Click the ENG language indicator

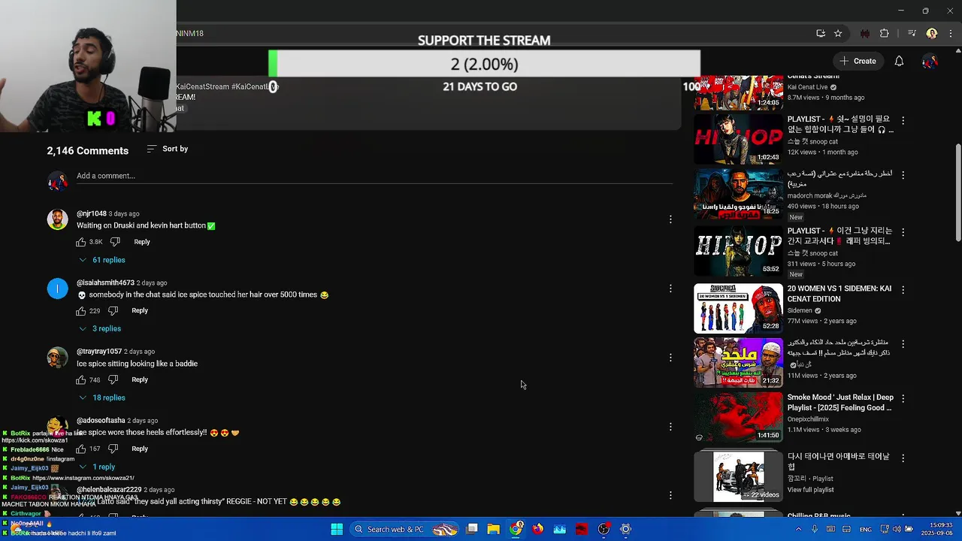(866, 529)
